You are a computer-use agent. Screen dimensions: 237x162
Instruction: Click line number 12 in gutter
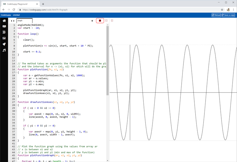click(x=14, y=58)
